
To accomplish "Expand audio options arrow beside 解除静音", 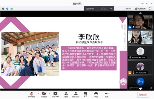I will tap(39, 94).
